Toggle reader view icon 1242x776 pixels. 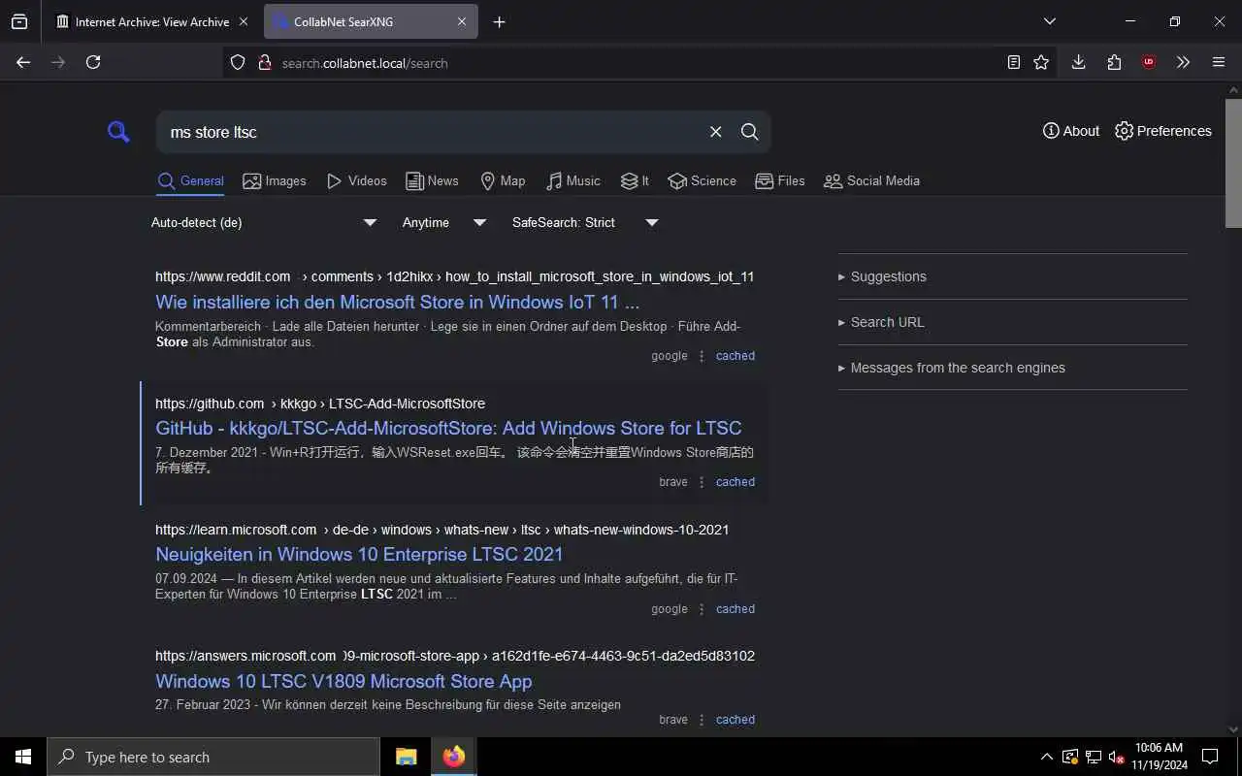[x=1013, y=62]
